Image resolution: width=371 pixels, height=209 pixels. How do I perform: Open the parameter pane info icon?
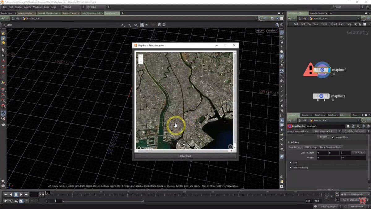[x=363, y=126]
